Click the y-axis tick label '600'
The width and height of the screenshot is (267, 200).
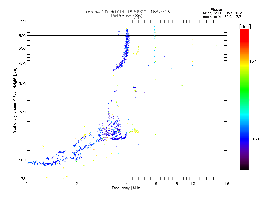pyautogui.click(x=22, y=36)
